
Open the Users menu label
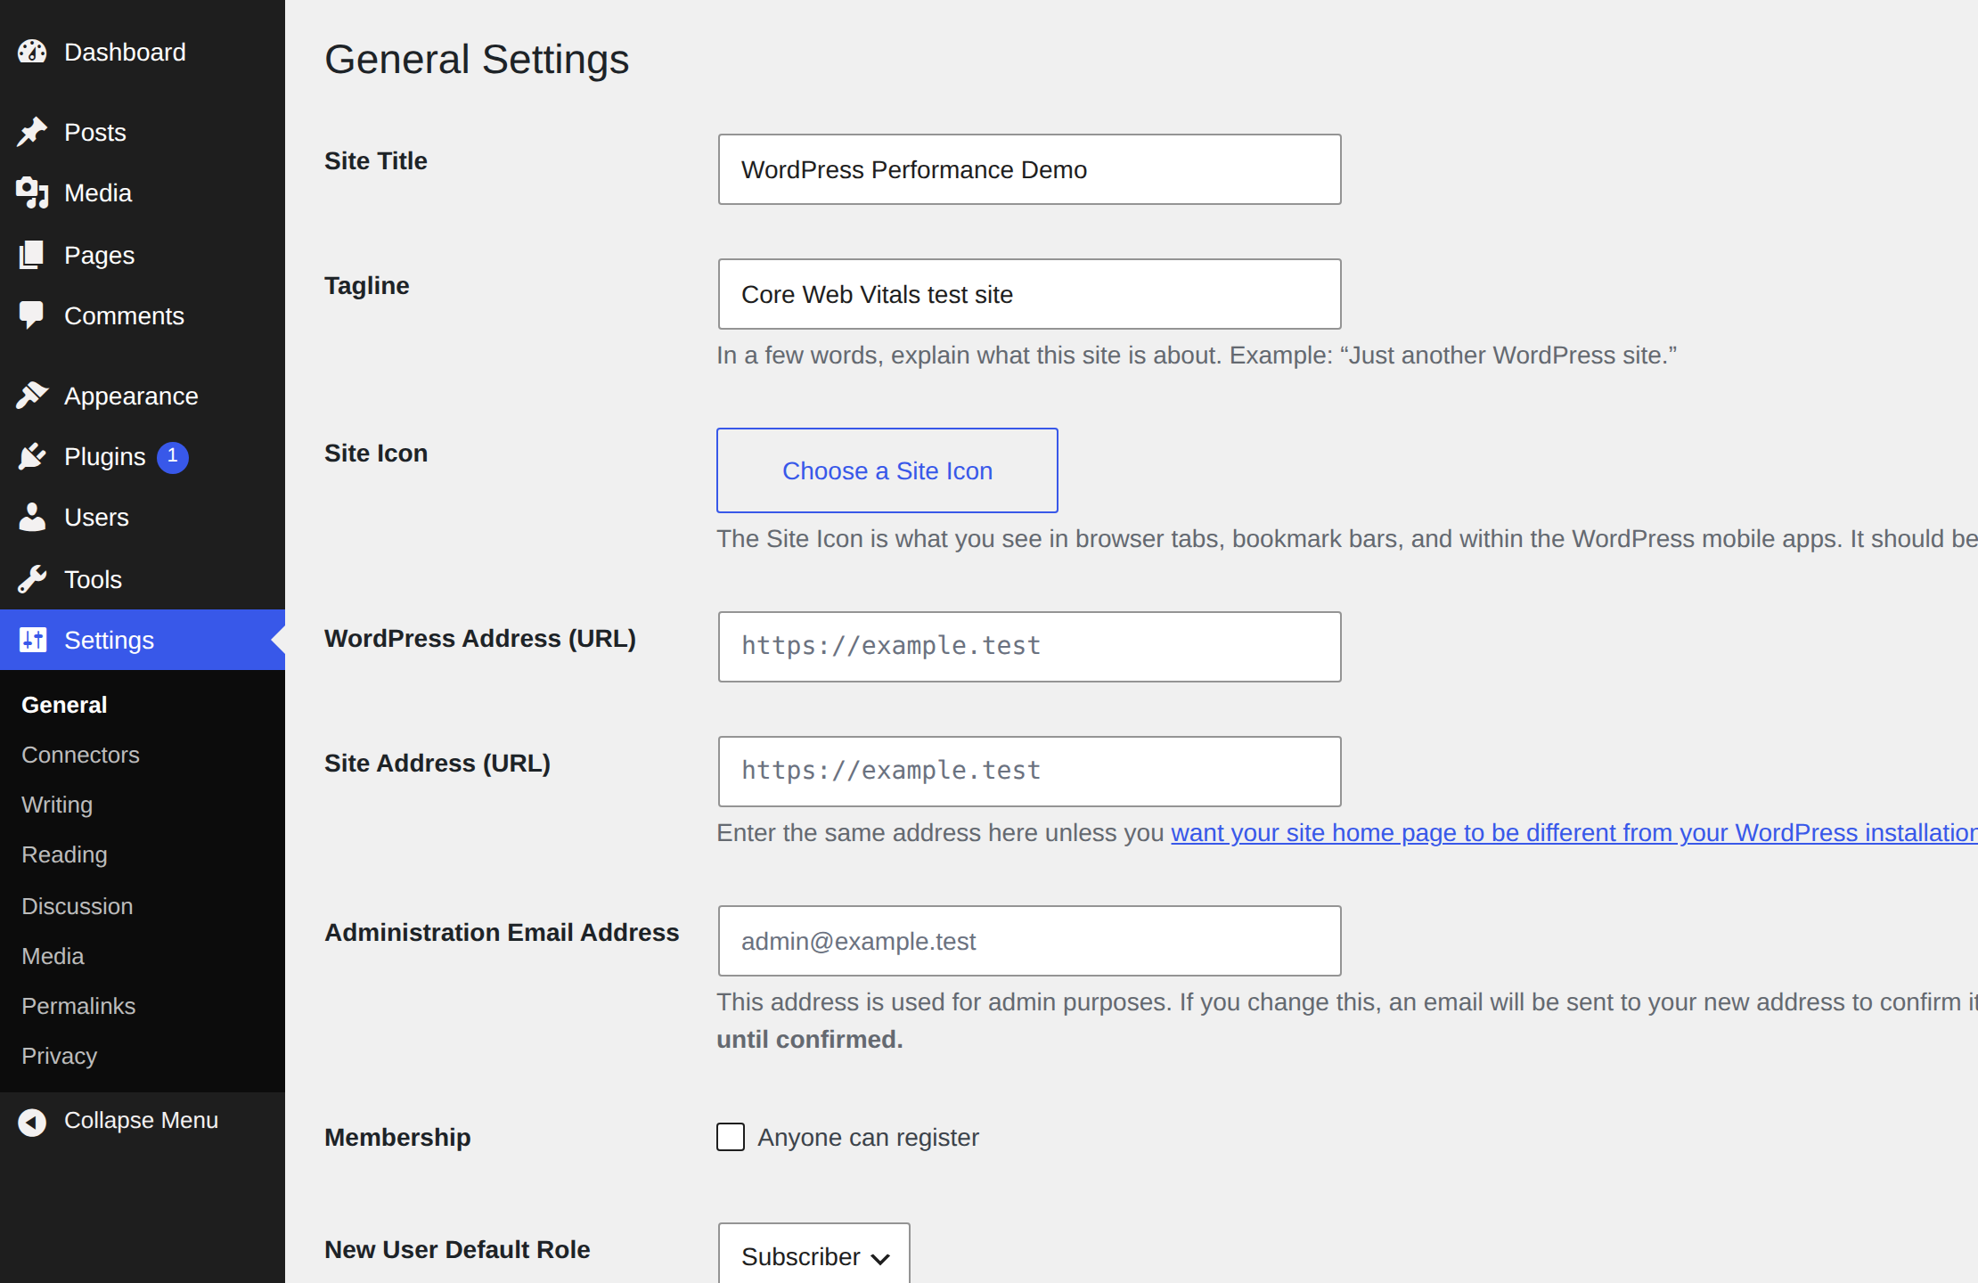click(x=96, y=518)
